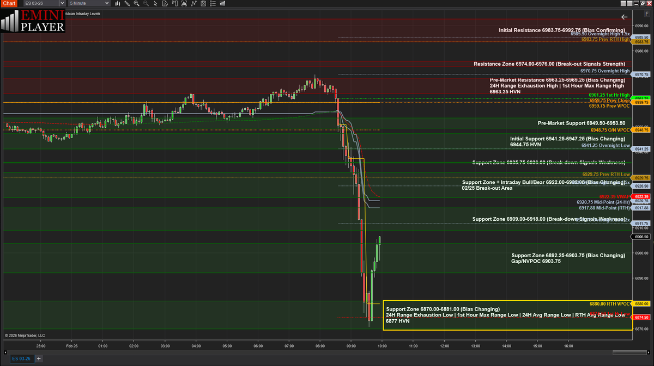
Task: Click the back arrow at chart top right
Action: [x=624, y=17]
